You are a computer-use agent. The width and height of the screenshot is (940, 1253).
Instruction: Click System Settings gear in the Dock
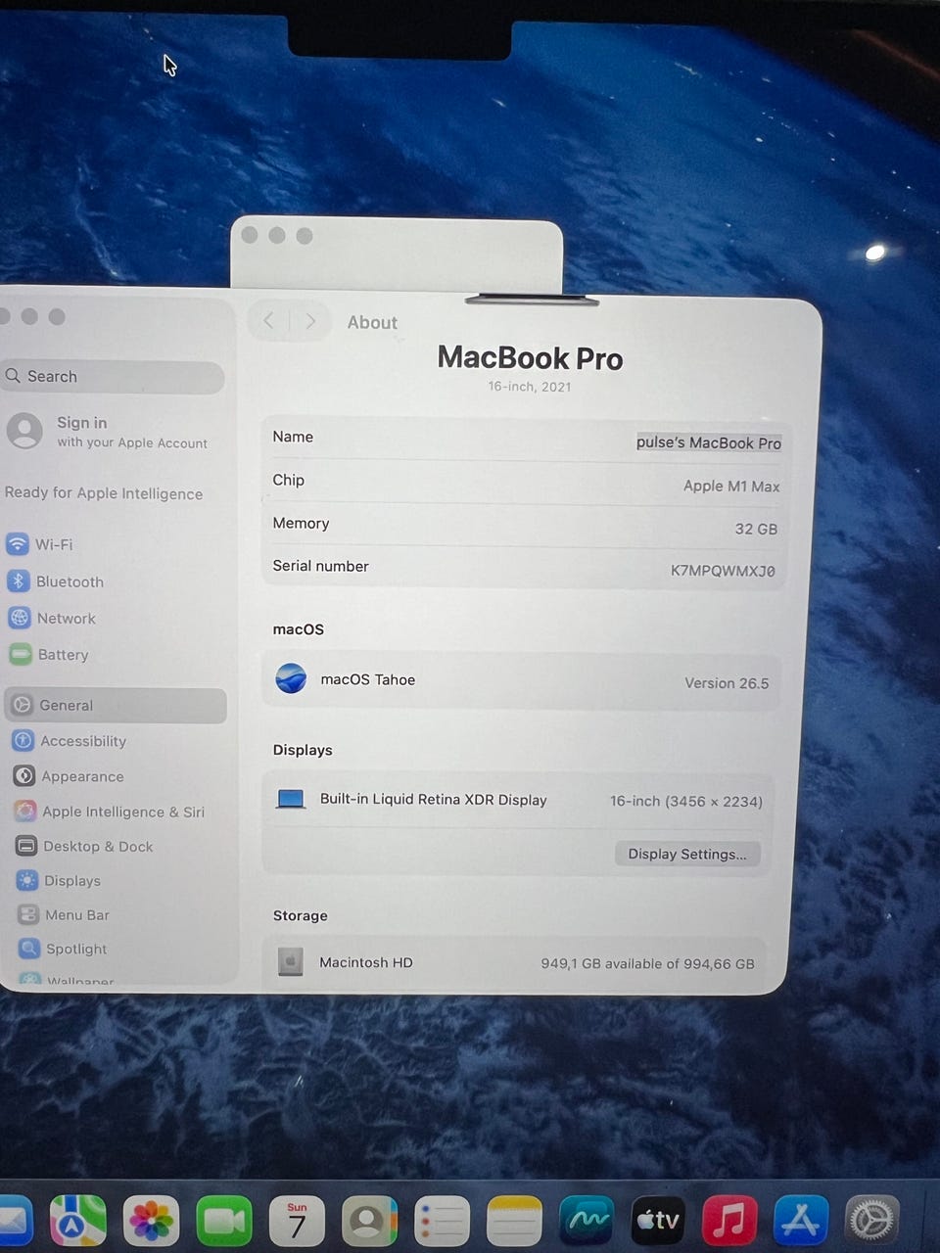pos(871,1221)
